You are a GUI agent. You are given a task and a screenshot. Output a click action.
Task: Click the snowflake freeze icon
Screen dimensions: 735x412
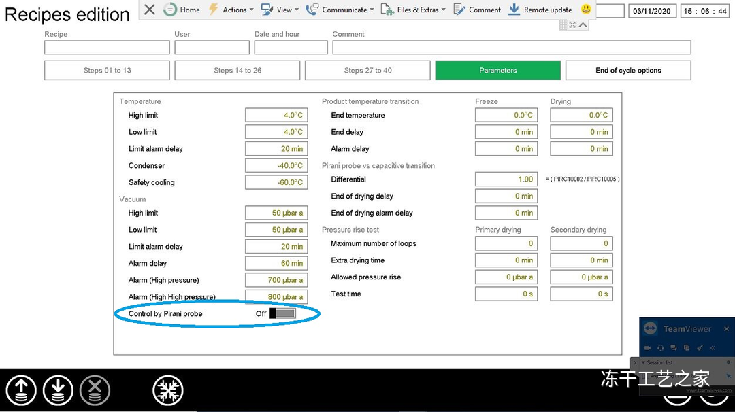click(x=168, y=390)
